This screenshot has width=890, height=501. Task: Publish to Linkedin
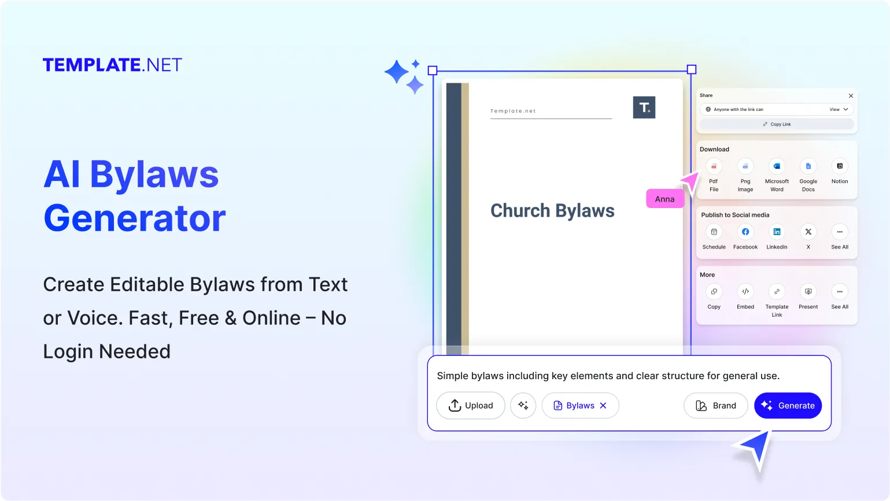(x=777, y=232)
